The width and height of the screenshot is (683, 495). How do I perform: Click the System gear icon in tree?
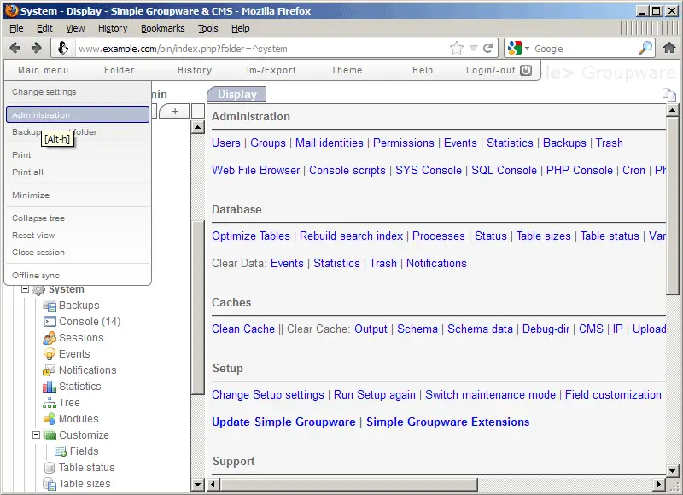[x=38, y=290]
